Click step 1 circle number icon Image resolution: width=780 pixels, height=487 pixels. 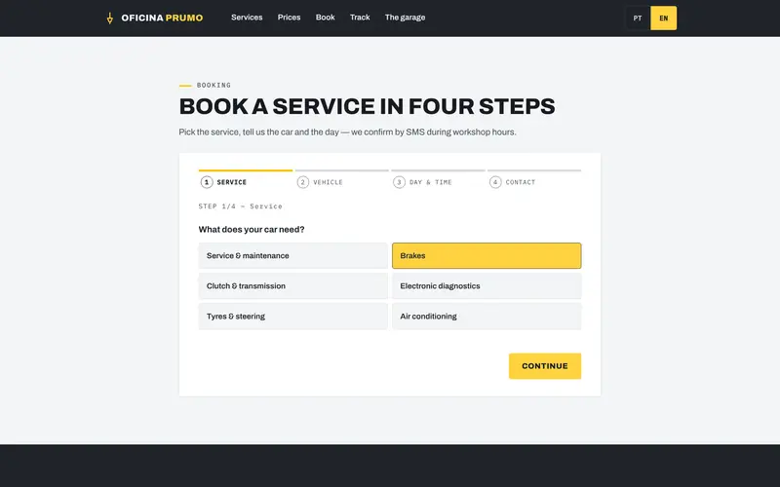pyautogui.click(x=207, y=182)
